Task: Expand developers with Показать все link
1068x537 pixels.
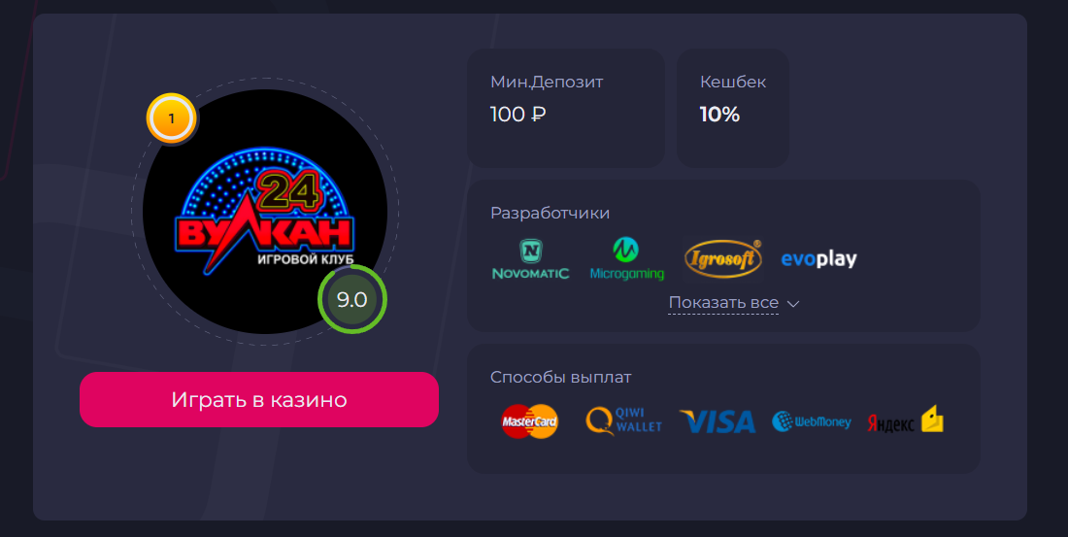Action: click(723, 303)
